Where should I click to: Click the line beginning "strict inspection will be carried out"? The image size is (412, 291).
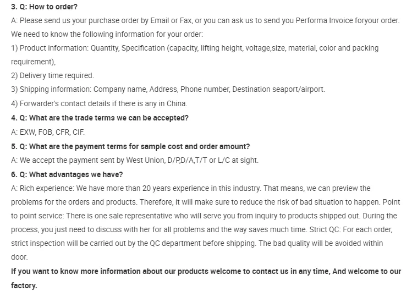pyautogui.click(x=197, y=243)
